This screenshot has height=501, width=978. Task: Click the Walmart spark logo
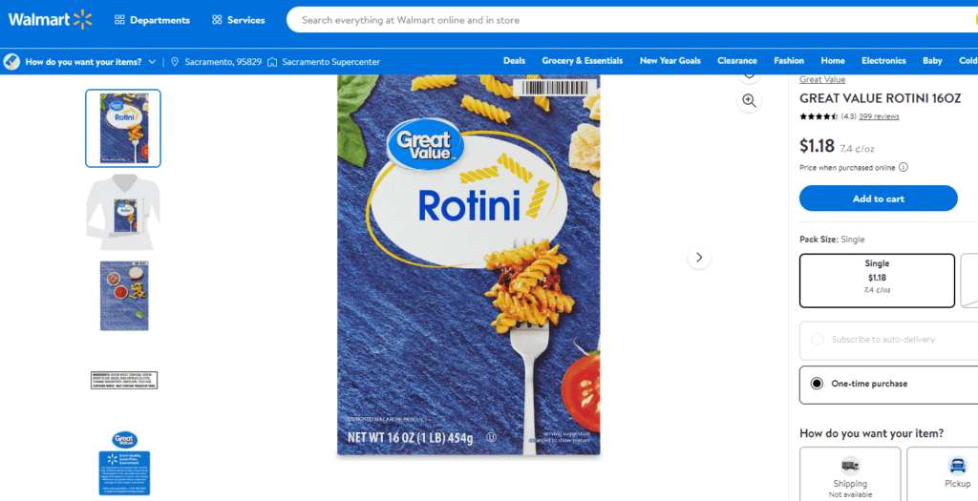[x=82, y=20]
